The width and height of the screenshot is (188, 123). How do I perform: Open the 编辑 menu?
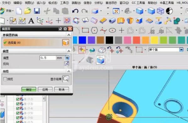click(x=18, y=3)
